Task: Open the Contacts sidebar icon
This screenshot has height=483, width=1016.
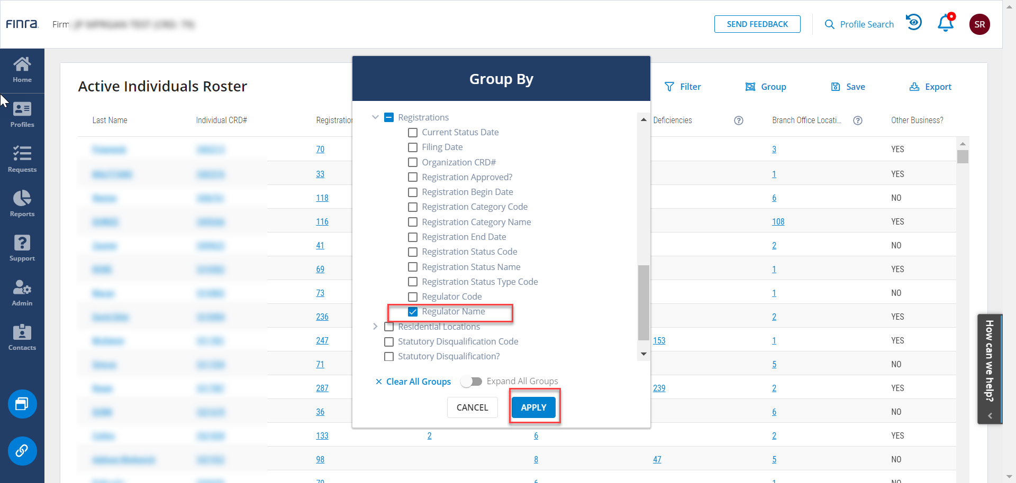Action: click(x=22, y=337)
